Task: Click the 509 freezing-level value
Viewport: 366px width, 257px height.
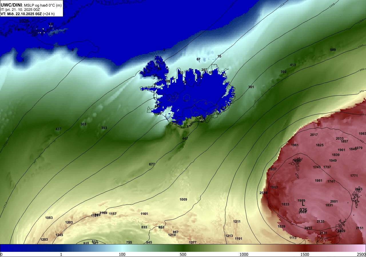Action: click(333, 50)
